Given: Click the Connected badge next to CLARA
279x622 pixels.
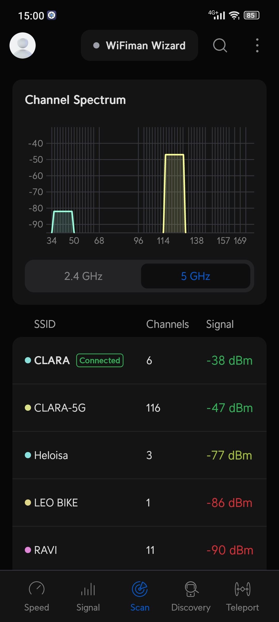Looking at the screenshot, I should [100, 361].
